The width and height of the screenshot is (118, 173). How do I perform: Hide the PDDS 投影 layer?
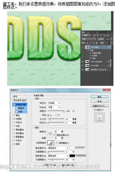coord(83,66)
